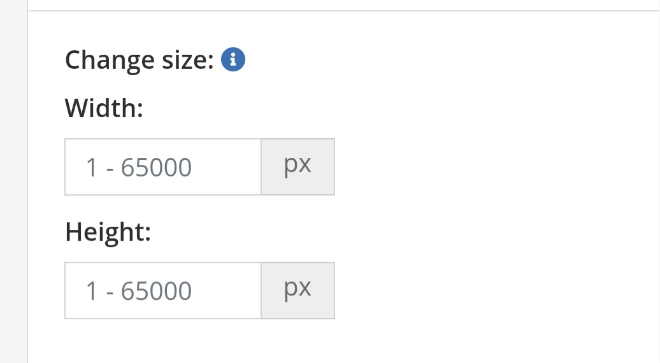Viewport: 660px width, 363px height.
Task: Click the blue info icon beside Change size
Action: (233, 59)
